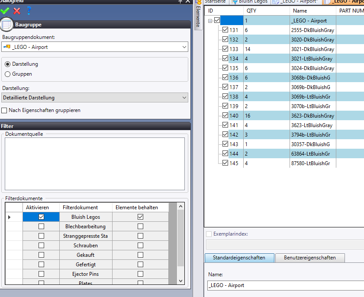Sort by the QTY column header
The image size is (364, 297).
[267, 11]
